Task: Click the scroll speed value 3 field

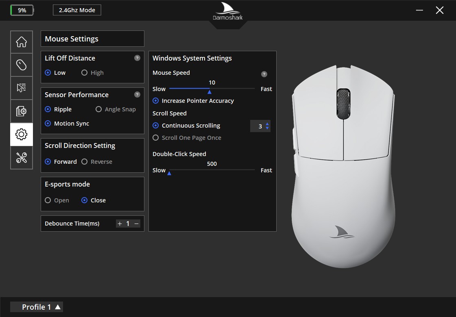Action: pos(260,126)
